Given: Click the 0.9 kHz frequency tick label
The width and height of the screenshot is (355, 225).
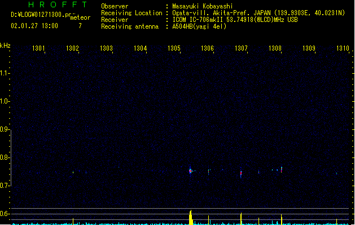Looking at the screenshot, I should click(x=5, y=129).
